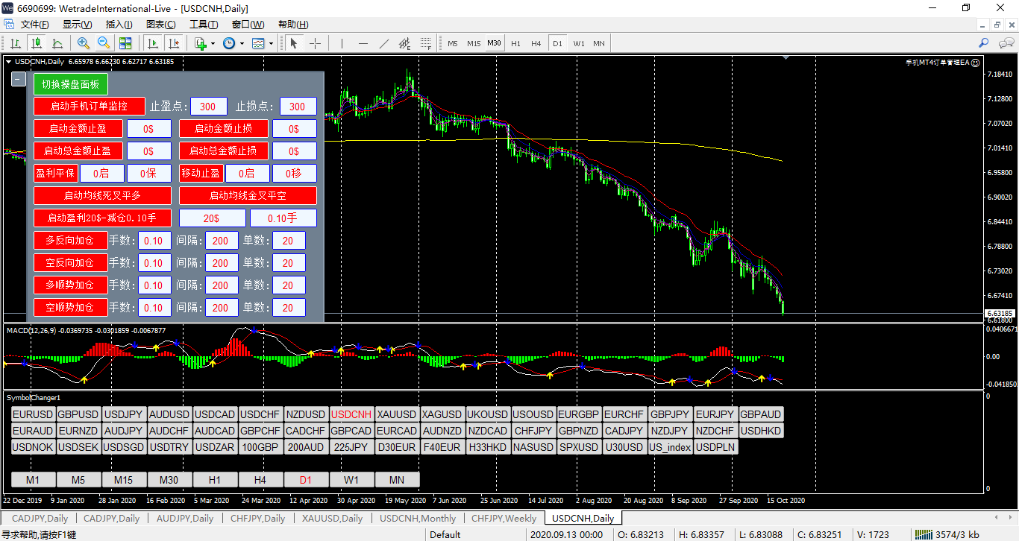
Task: Toggle the 启动手机订单监控 button
Action: tap(90, 107)
